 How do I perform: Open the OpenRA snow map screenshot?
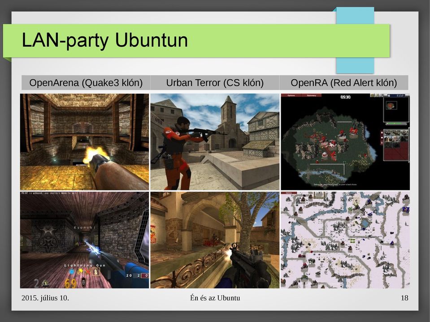[345, 240]
